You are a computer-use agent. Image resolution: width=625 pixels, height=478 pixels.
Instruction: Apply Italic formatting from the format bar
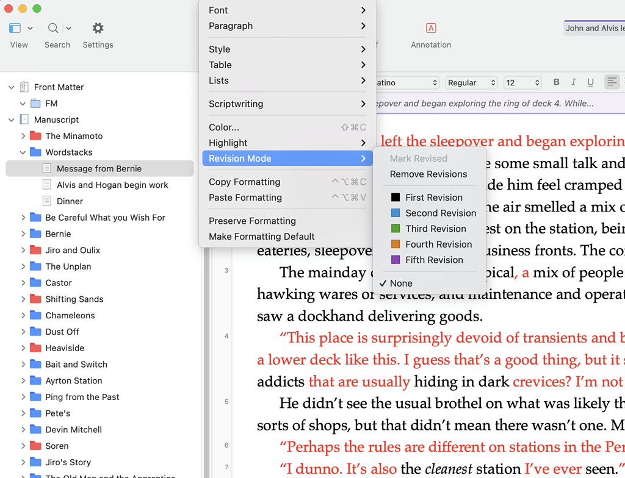tap(574, 82)
